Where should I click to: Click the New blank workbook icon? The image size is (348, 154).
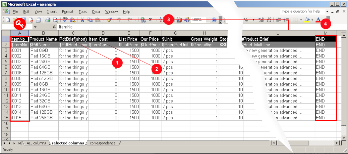[x=8, y=20]
